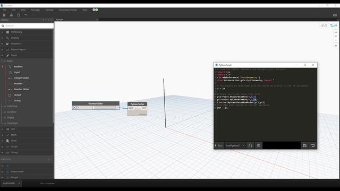The height and width of the screenshot is (191, 340).
Task: Click the Library scrollbar
Action: 53,77
